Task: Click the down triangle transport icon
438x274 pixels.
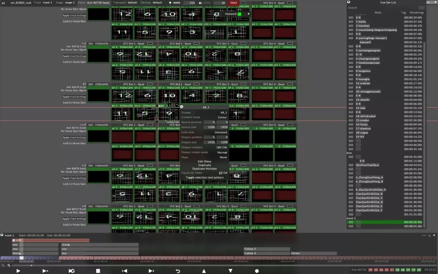Action: coord(230,271)
